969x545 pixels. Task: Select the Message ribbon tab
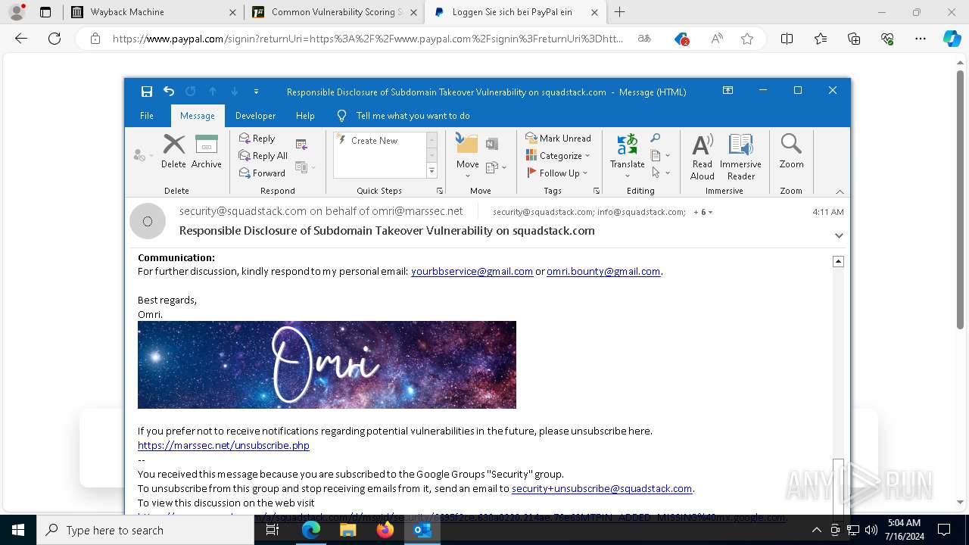click(198, 116)
